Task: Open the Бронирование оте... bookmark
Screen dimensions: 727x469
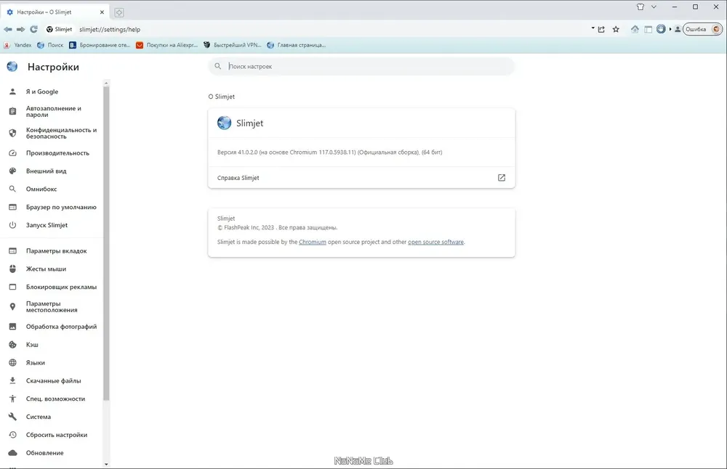Action: click(100, 45)
